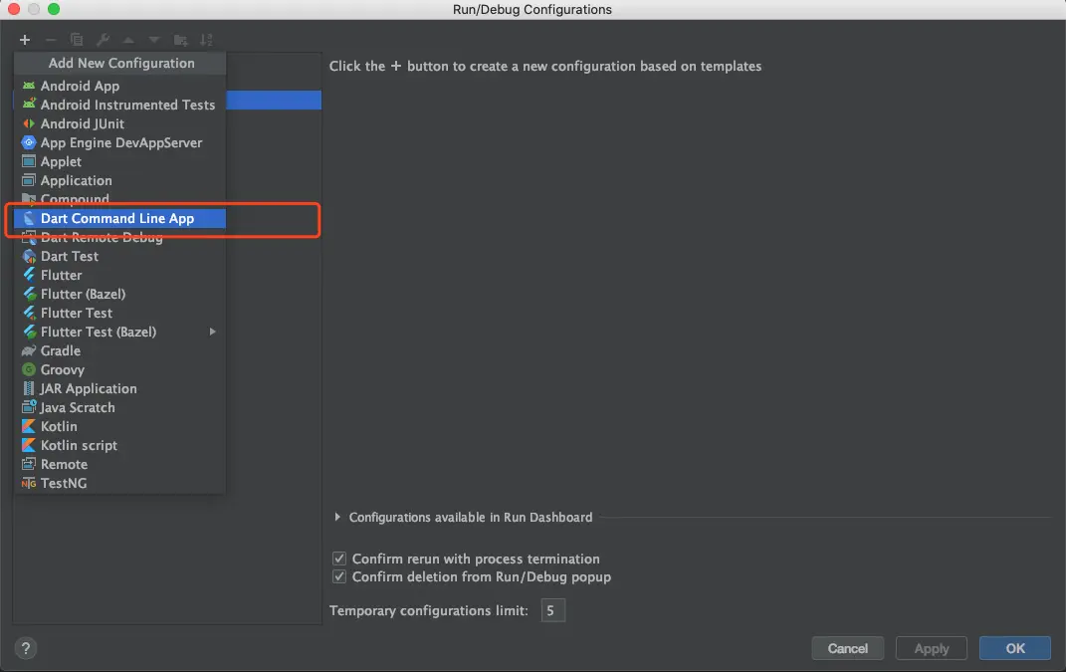
Task: Click the Kotlin logo icon
Action: coord(29,426)
